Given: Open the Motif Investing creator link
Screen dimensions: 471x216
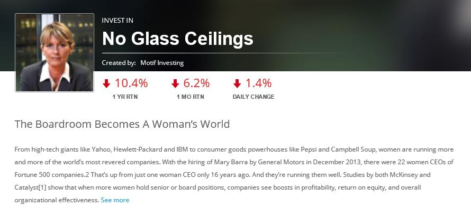Looking at the screenshot, I should 162,63.
